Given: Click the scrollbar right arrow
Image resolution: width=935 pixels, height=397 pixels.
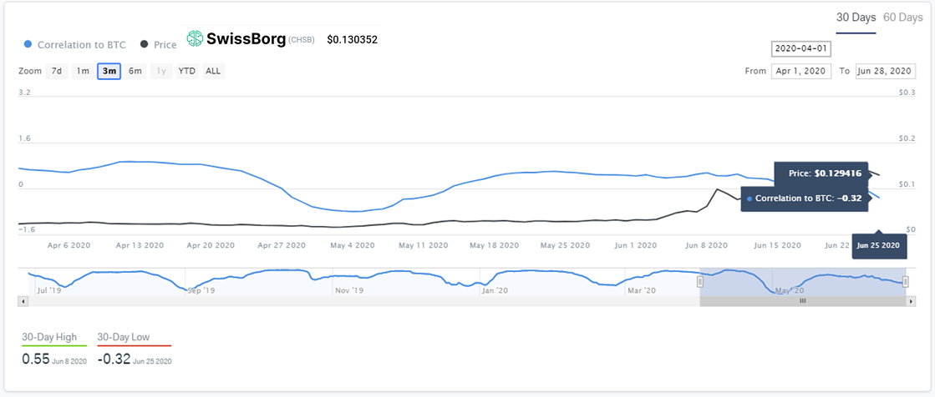Looking at the screenshot, I should (911, 301).
